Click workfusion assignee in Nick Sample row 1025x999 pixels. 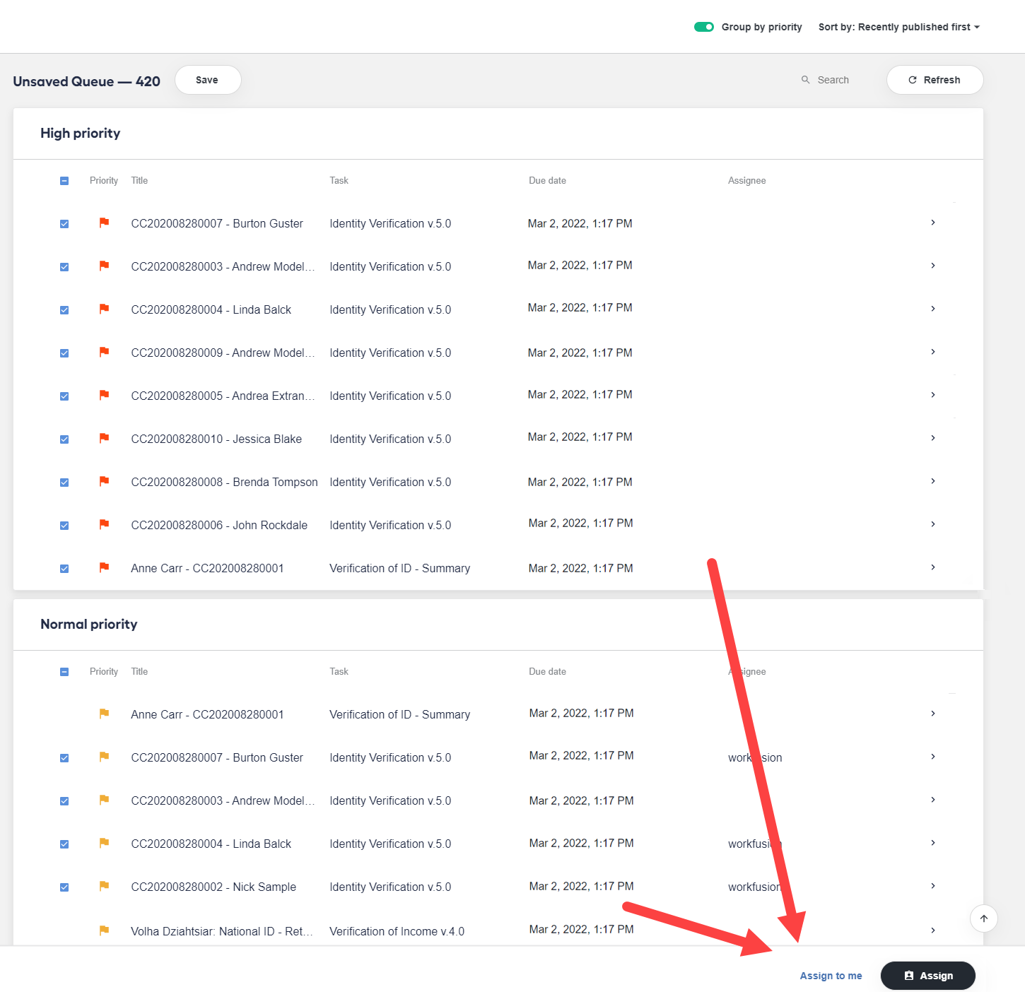754,887
